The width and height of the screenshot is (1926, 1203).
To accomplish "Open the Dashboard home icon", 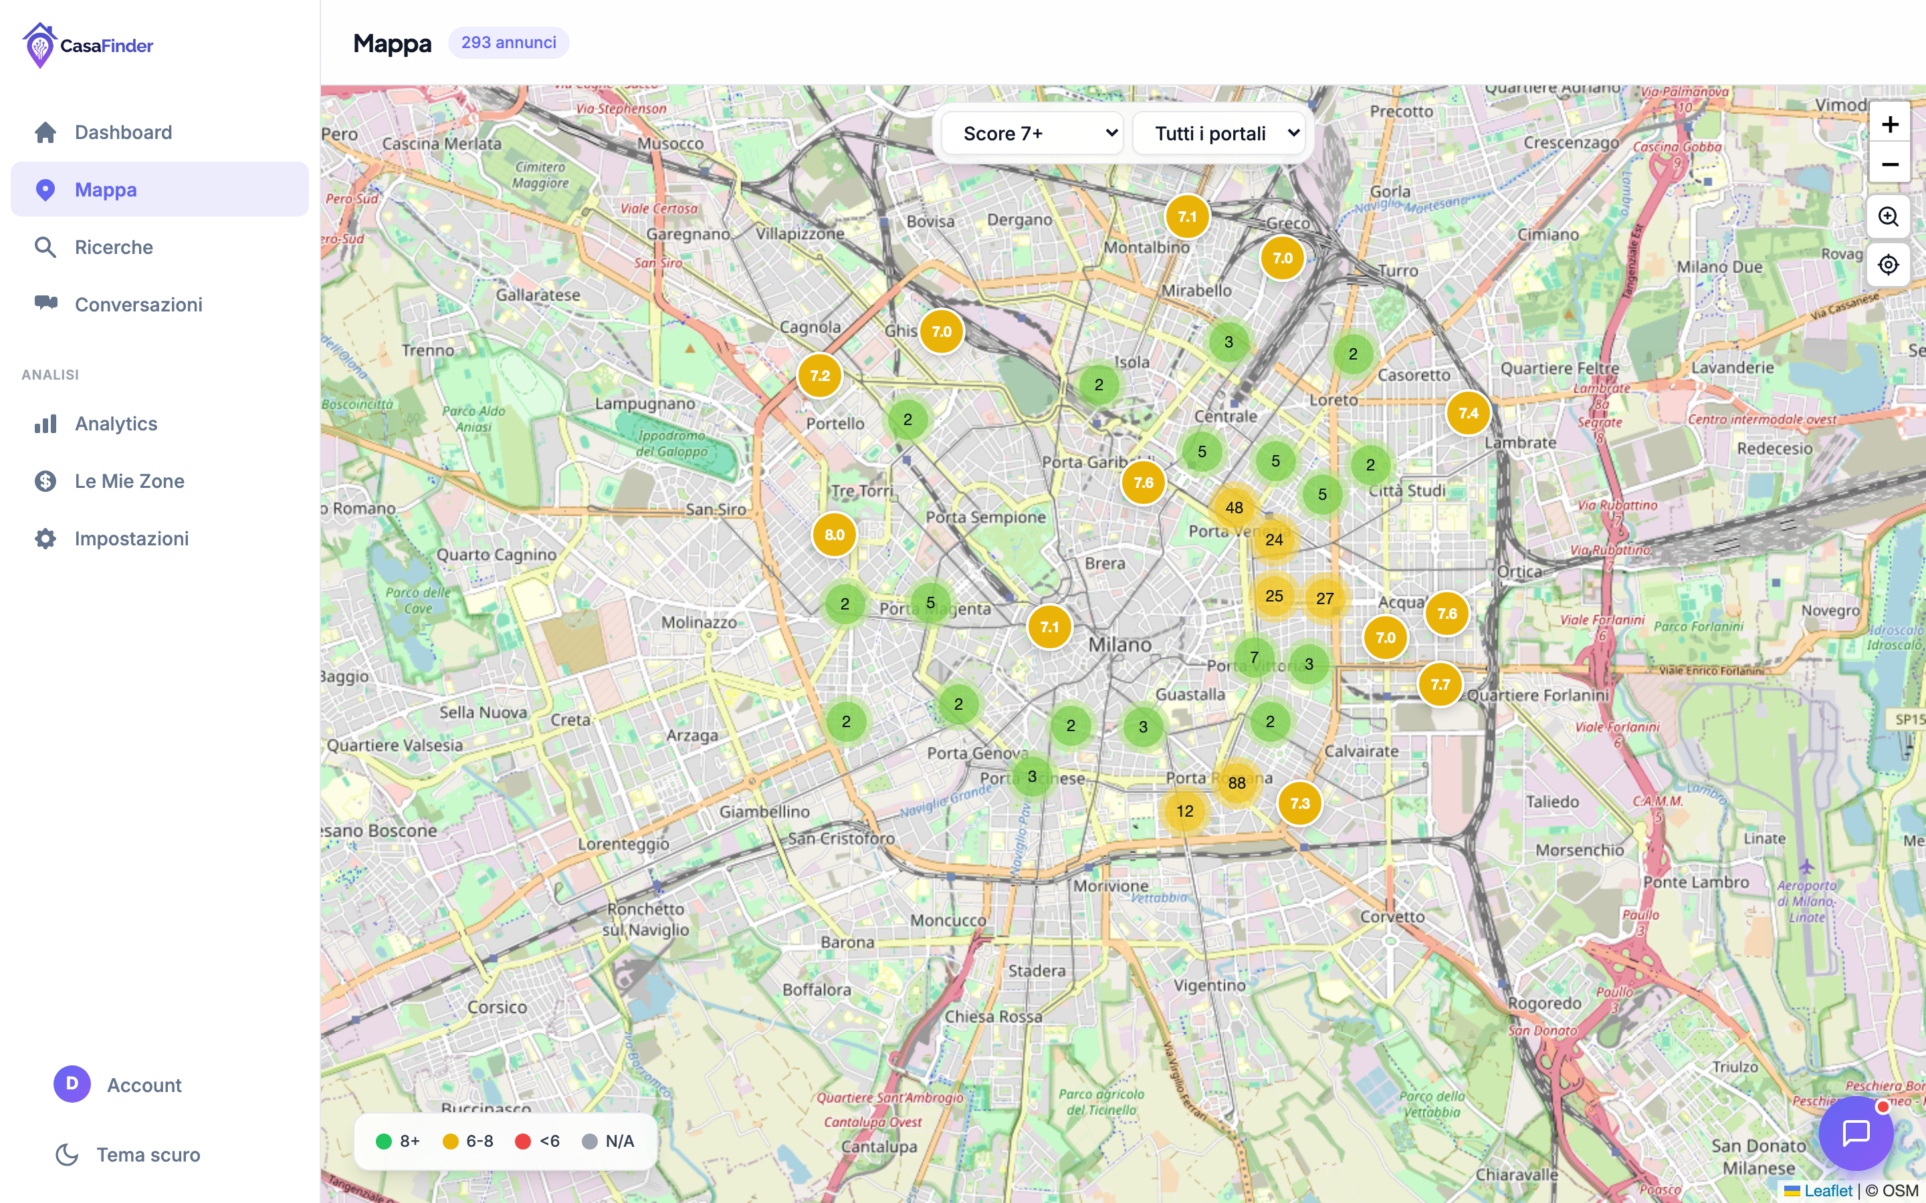I will [x=46, y=132].
